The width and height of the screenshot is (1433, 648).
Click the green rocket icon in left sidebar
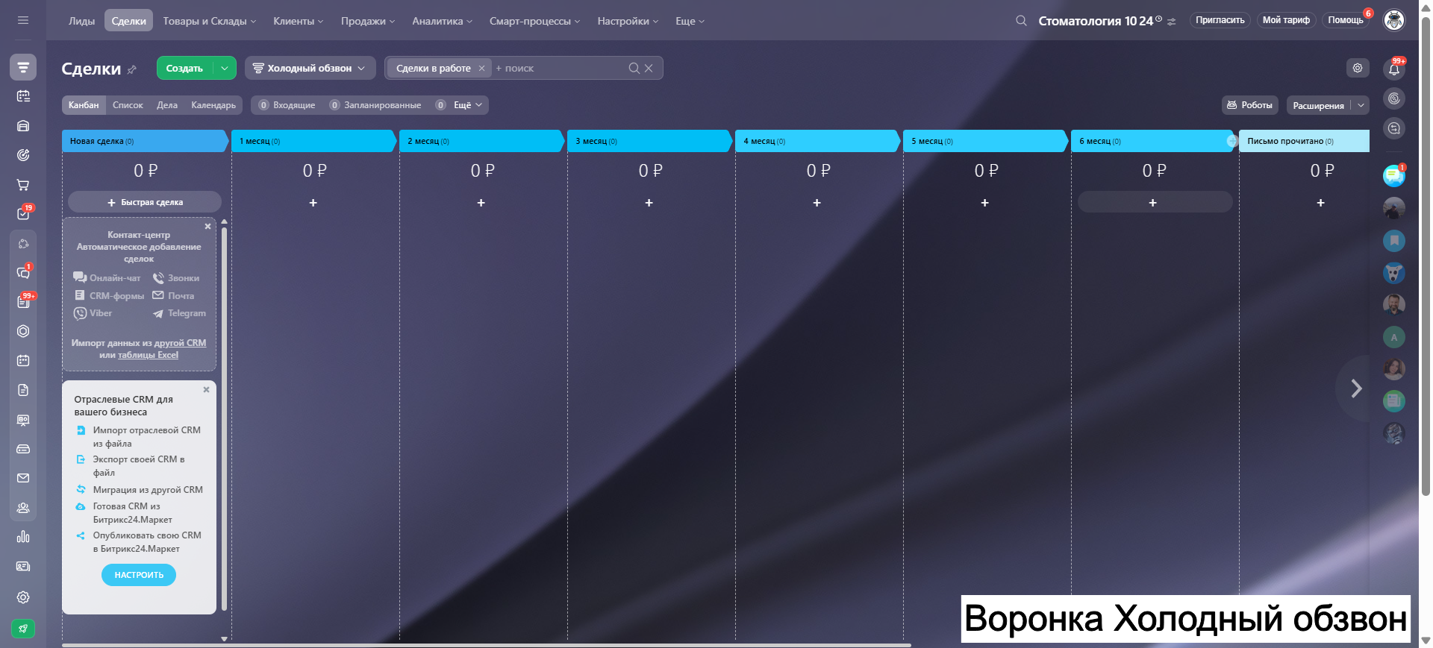point(23,629)
